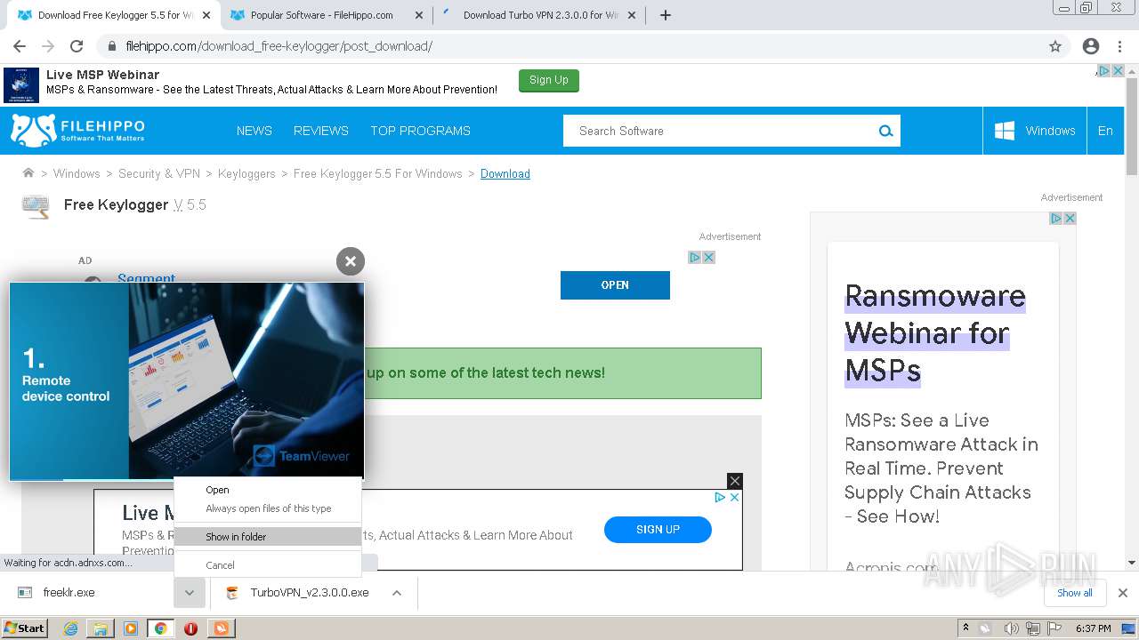
Task: Choose Always open files of this type
Action: click(268, 508)
